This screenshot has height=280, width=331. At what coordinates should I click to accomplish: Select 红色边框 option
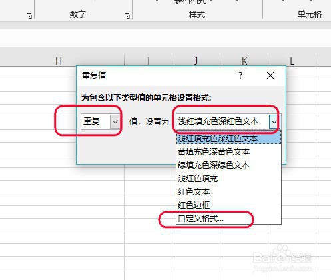[228, 205]
